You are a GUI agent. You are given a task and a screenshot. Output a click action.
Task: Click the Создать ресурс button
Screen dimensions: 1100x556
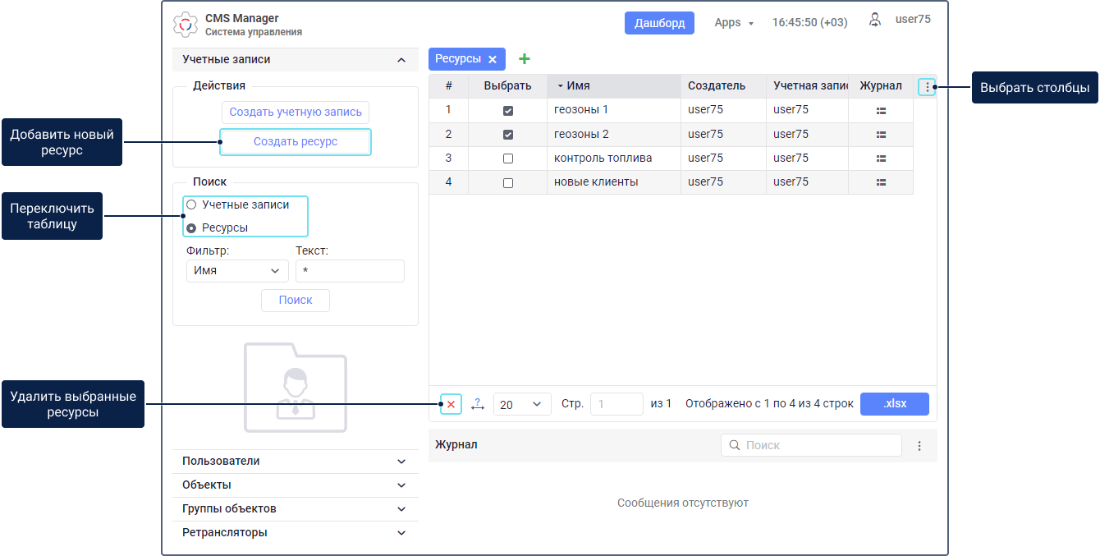click(296, 142)
